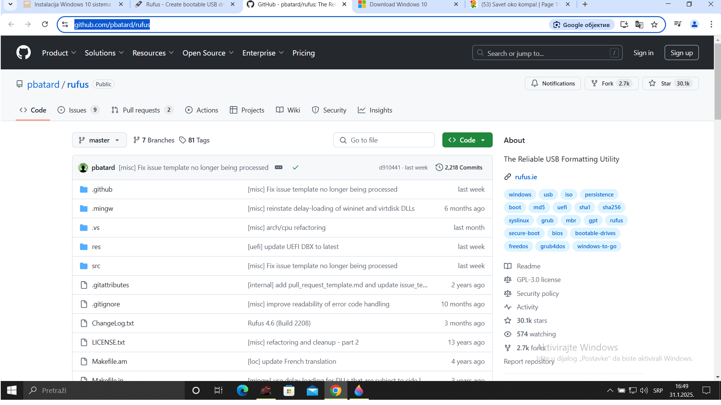The image size is (721, 405).
Task: Click the Sign in link
Action: 643,53
